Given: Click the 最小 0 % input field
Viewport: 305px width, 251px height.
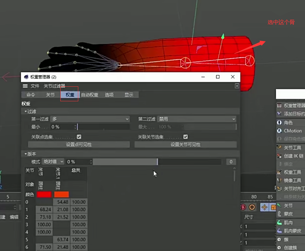Looking at the screenshot, I should click(x=62, y=127).
